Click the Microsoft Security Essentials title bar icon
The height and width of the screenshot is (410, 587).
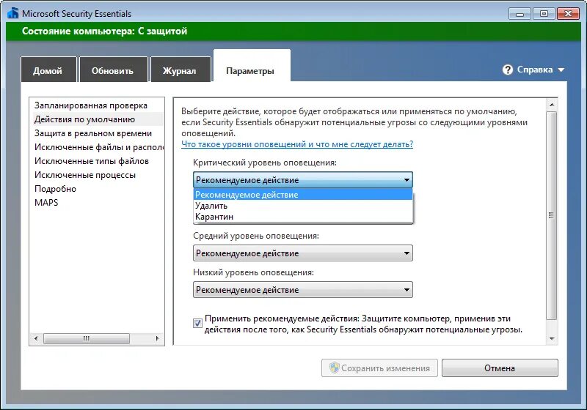[x=13, y=13]
